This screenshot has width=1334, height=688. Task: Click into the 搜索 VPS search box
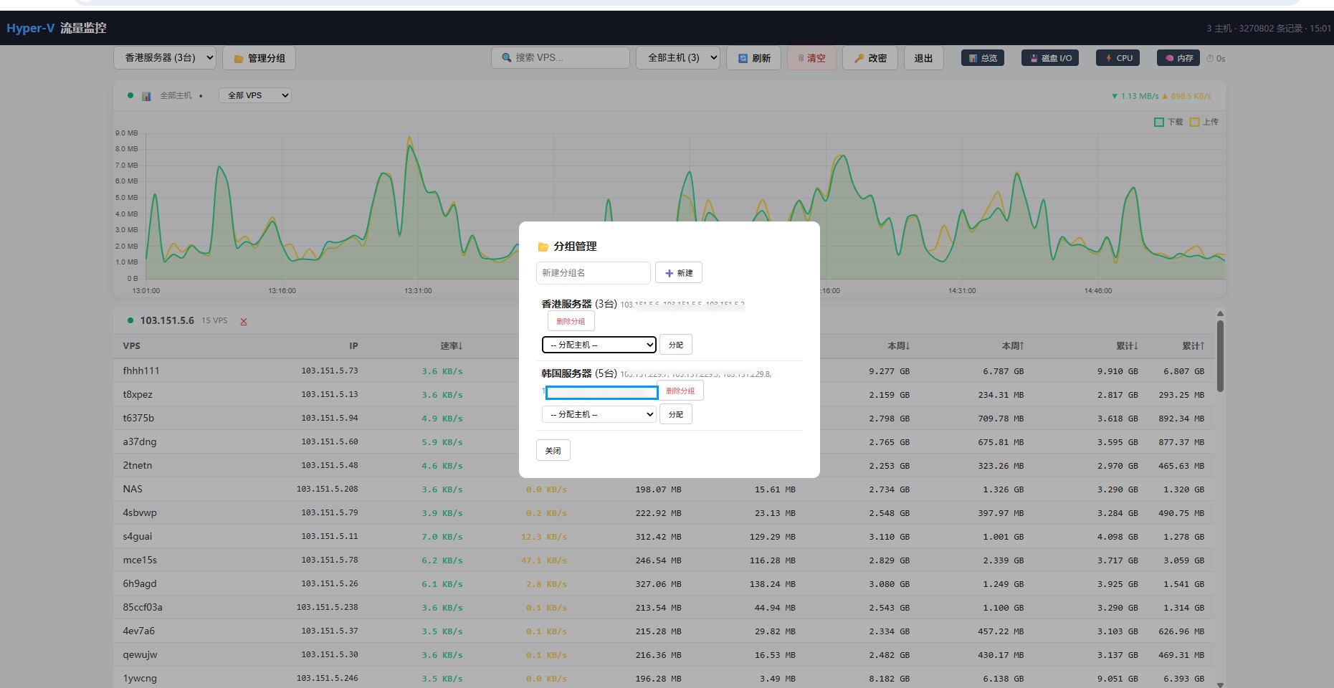tap(560, 57)
